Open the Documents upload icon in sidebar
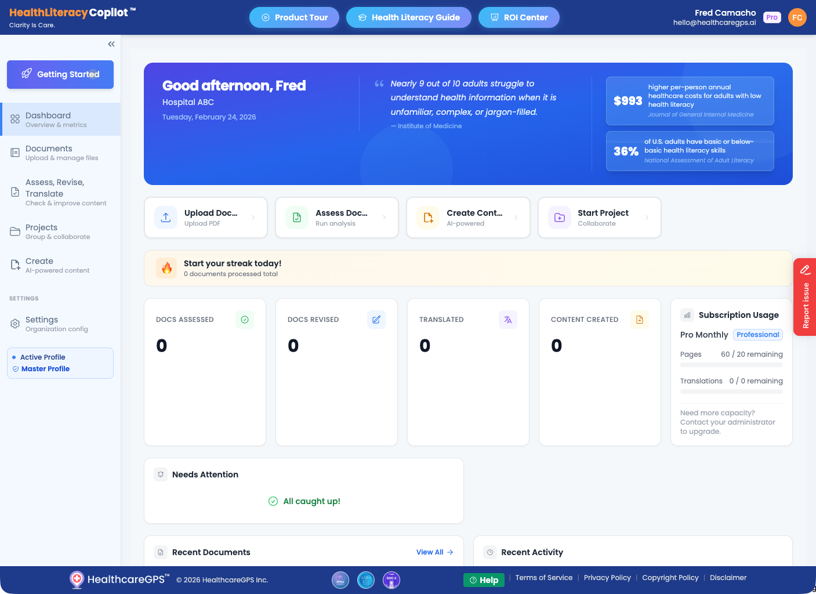This screenshot has width=816, height=594. point(14,152)
